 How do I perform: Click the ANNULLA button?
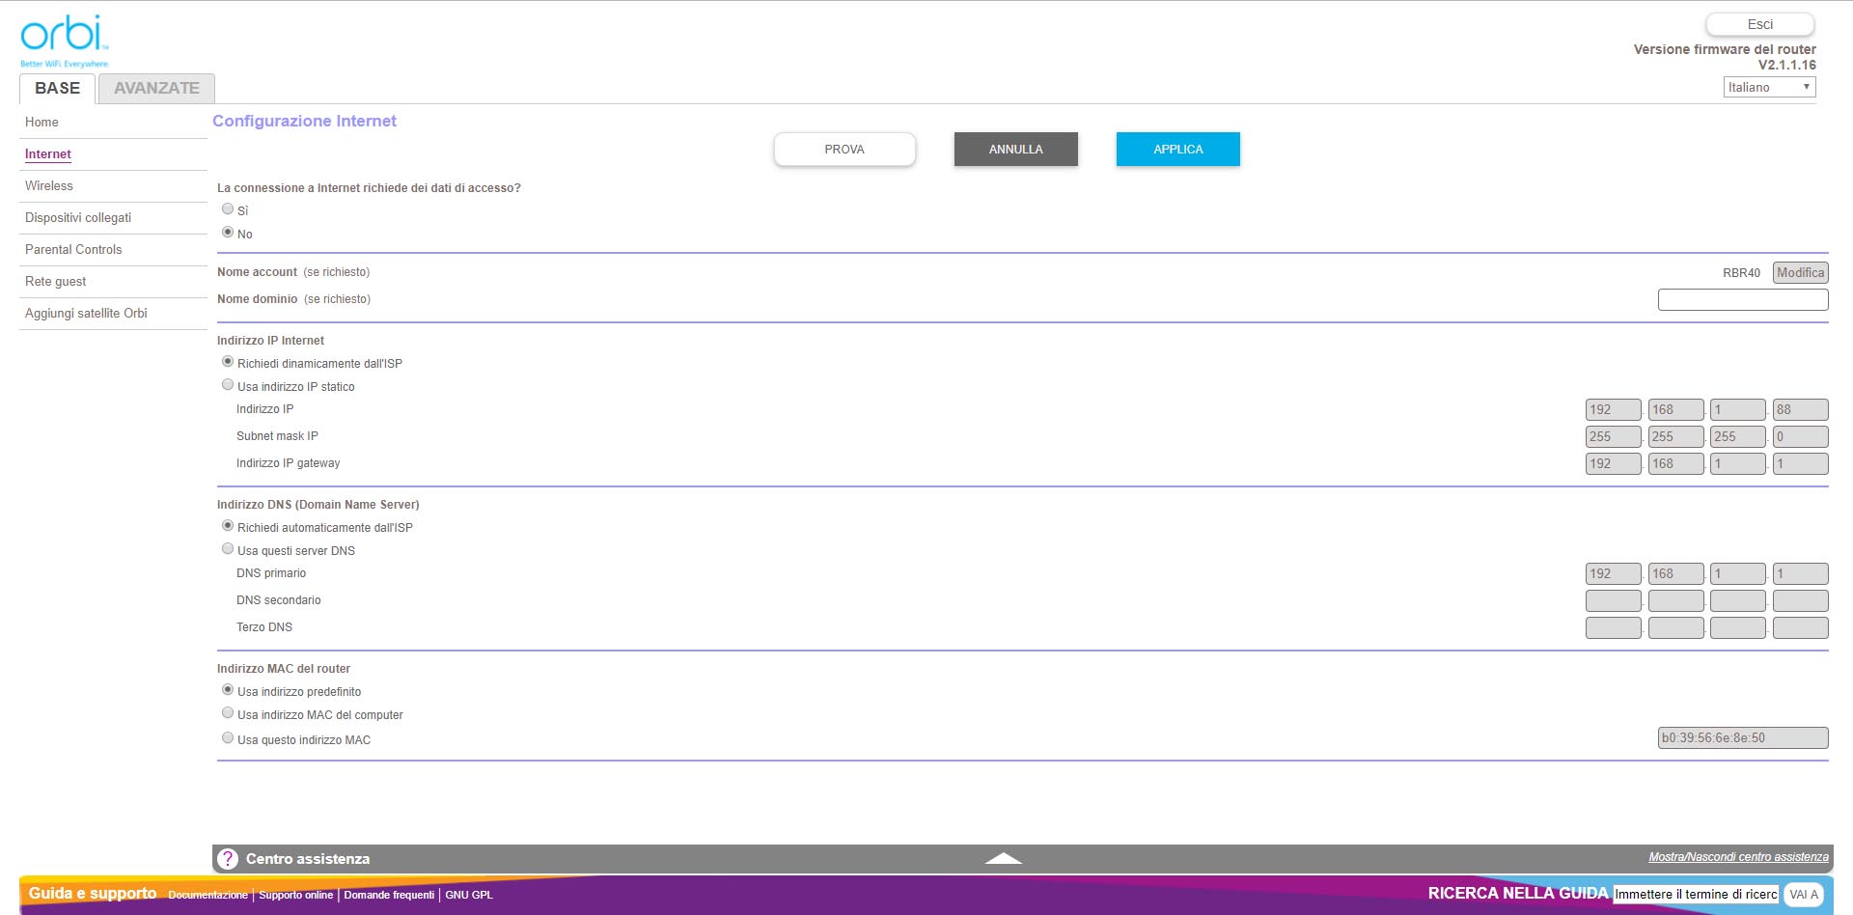pyautogui.click(x=1015, y=150)
